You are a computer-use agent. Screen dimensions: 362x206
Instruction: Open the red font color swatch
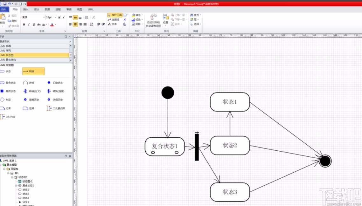click(x=52, y=24)
